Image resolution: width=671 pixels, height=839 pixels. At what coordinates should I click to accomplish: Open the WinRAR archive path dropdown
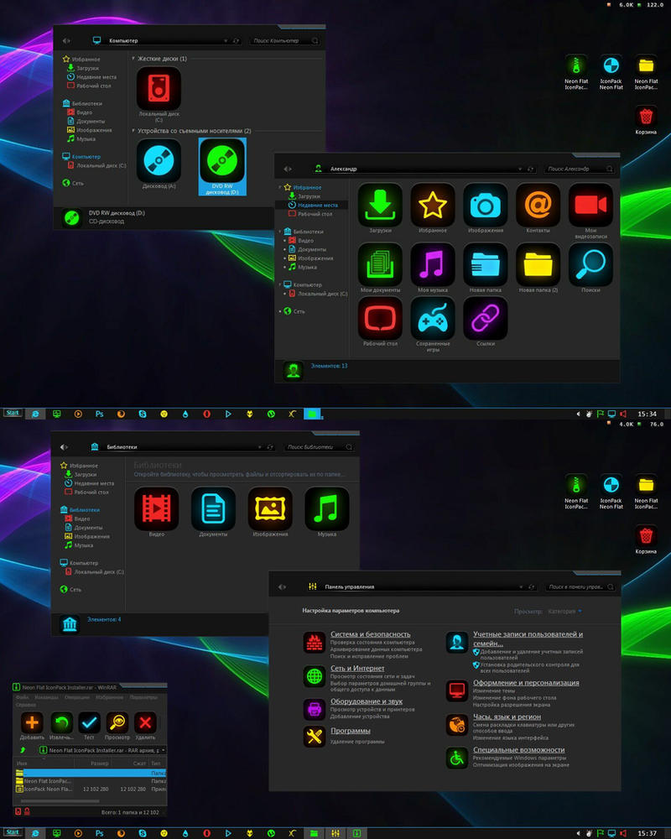click(162, 750)
